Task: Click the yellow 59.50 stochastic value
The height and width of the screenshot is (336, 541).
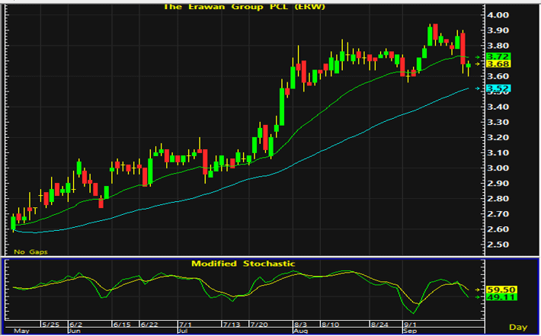Action: [501, 290]
